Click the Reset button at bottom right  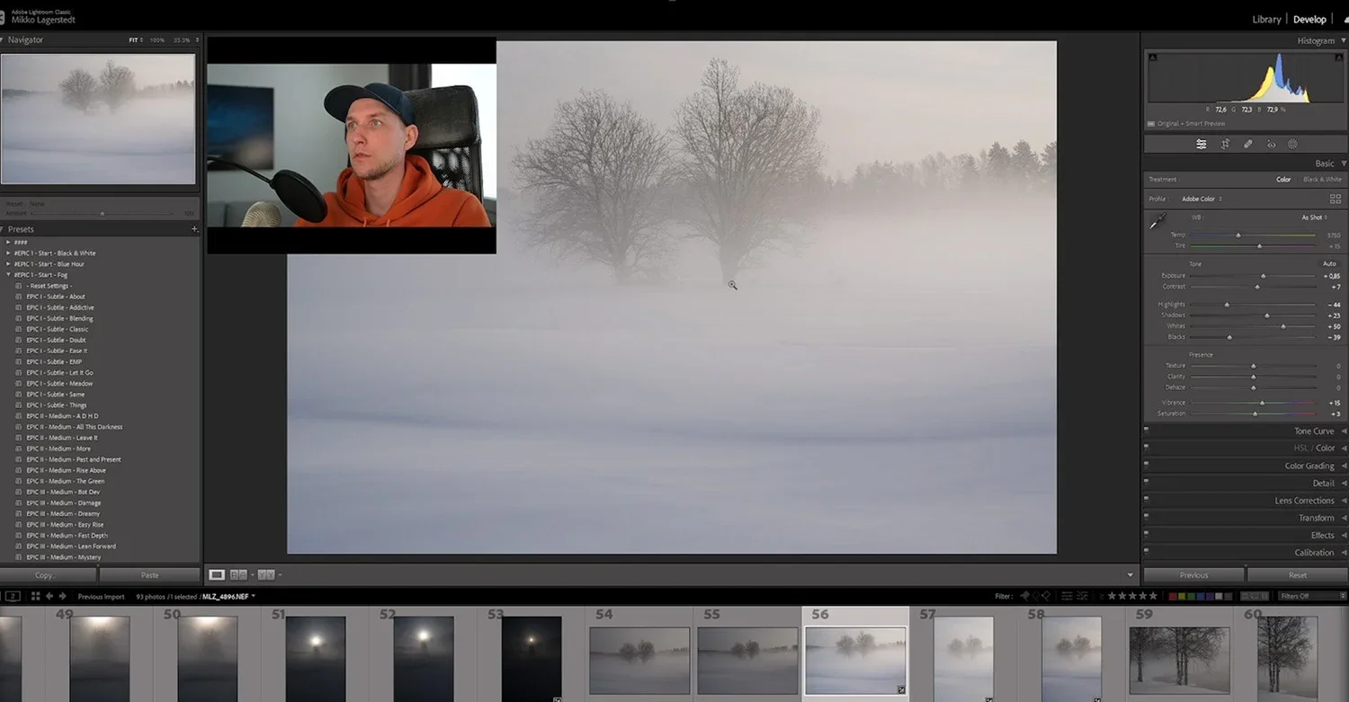click(x=1298, y=574)
